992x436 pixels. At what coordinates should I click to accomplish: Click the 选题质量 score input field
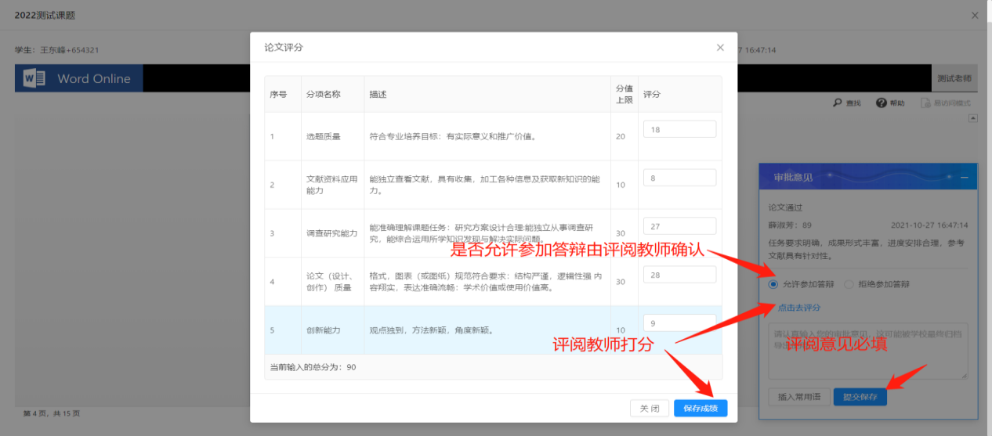(679, 129)
